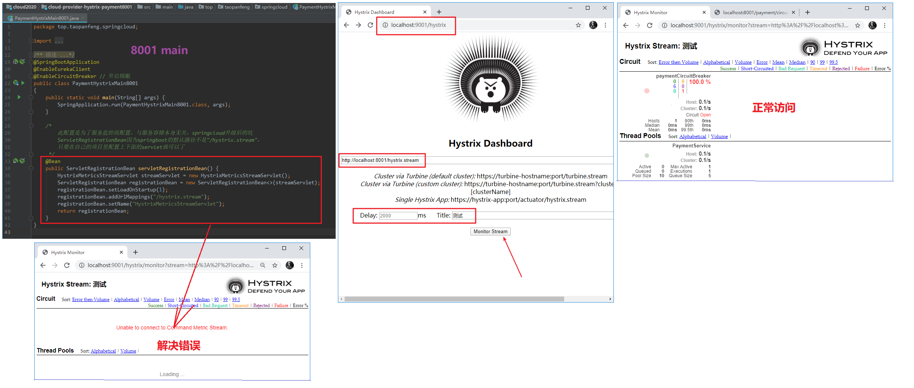Open profile avatar in connection-error Hystrix Monitor window

290,265
